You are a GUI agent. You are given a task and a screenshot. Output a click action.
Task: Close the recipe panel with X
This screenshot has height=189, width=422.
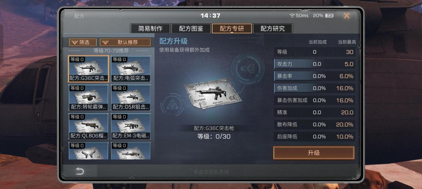[x=347, y=16]
